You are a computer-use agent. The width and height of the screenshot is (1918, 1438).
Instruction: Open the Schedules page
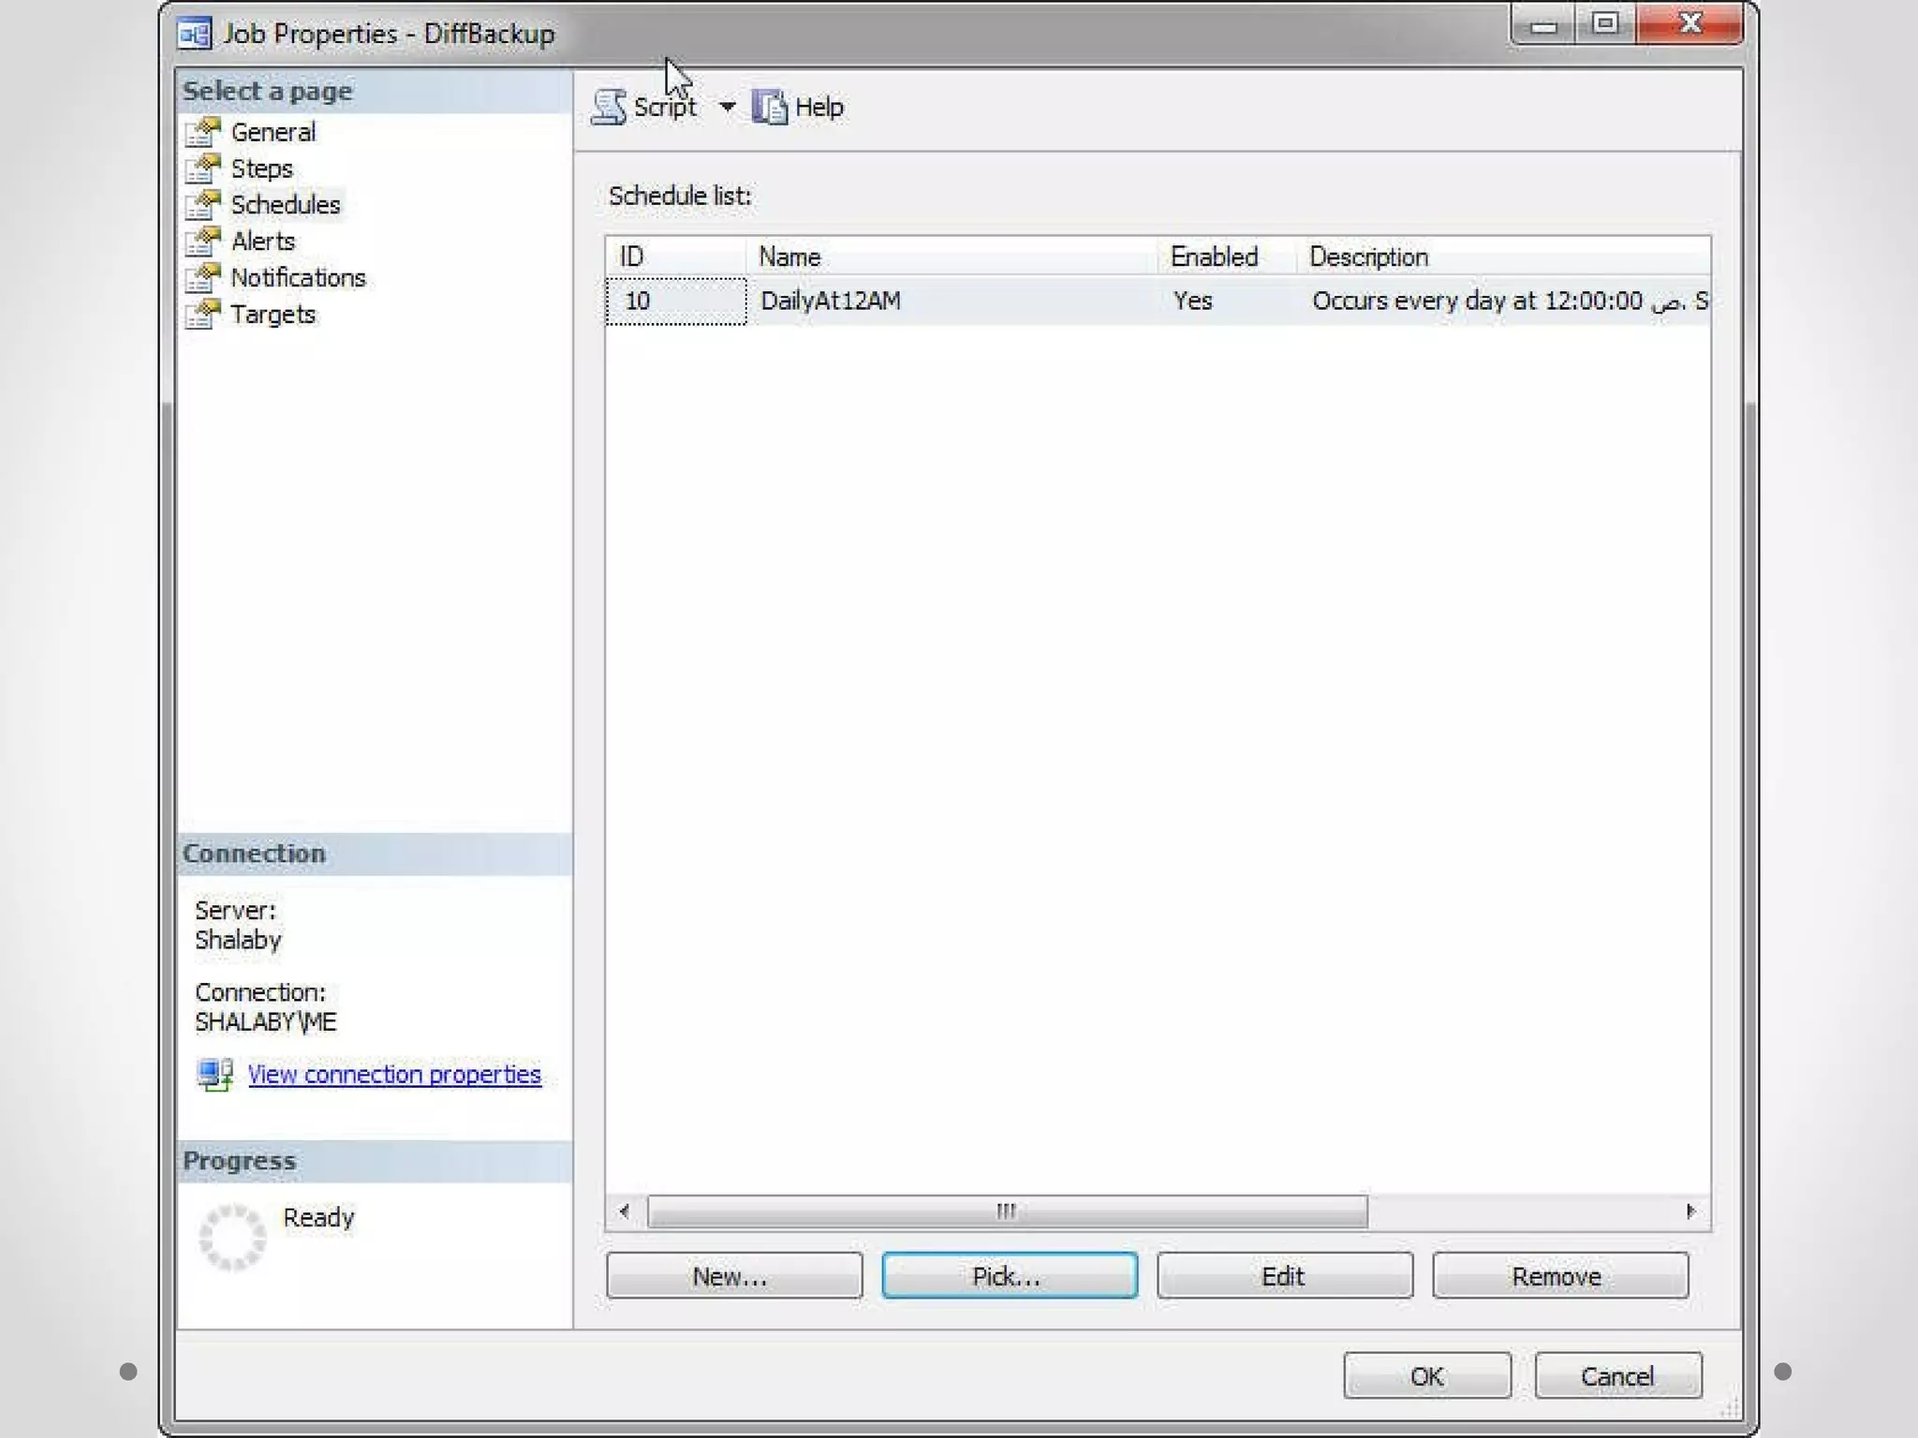[285, 205]
